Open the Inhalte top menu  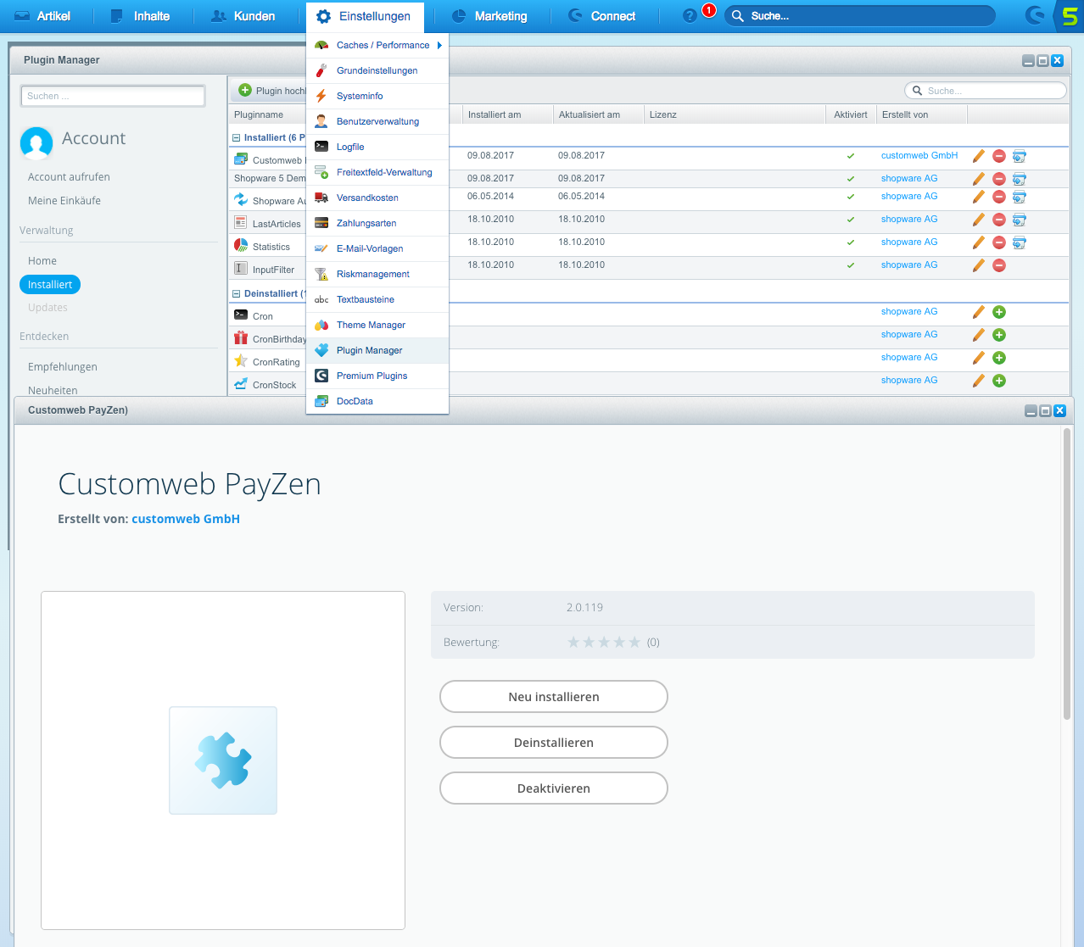tap(141, 16)
